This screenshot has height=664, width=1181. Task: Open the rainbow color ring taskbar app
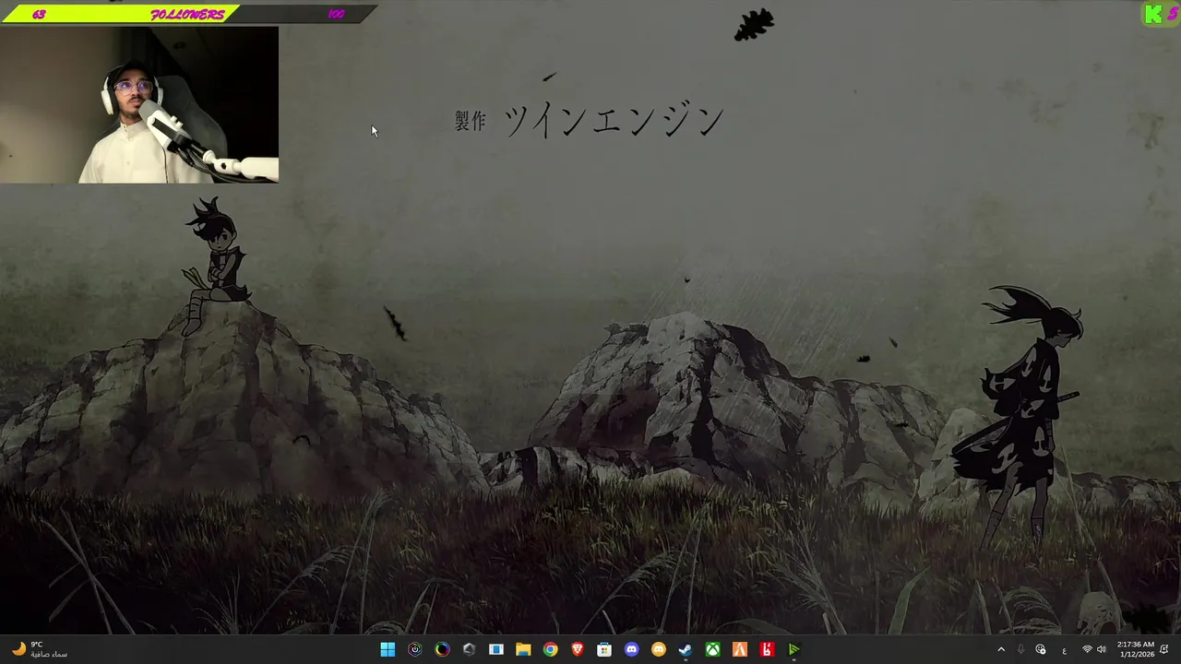[x=442, y=649]
